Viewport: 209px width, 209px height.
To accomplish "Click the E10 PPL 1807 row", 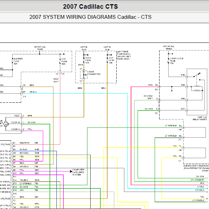I will point(26,173).
